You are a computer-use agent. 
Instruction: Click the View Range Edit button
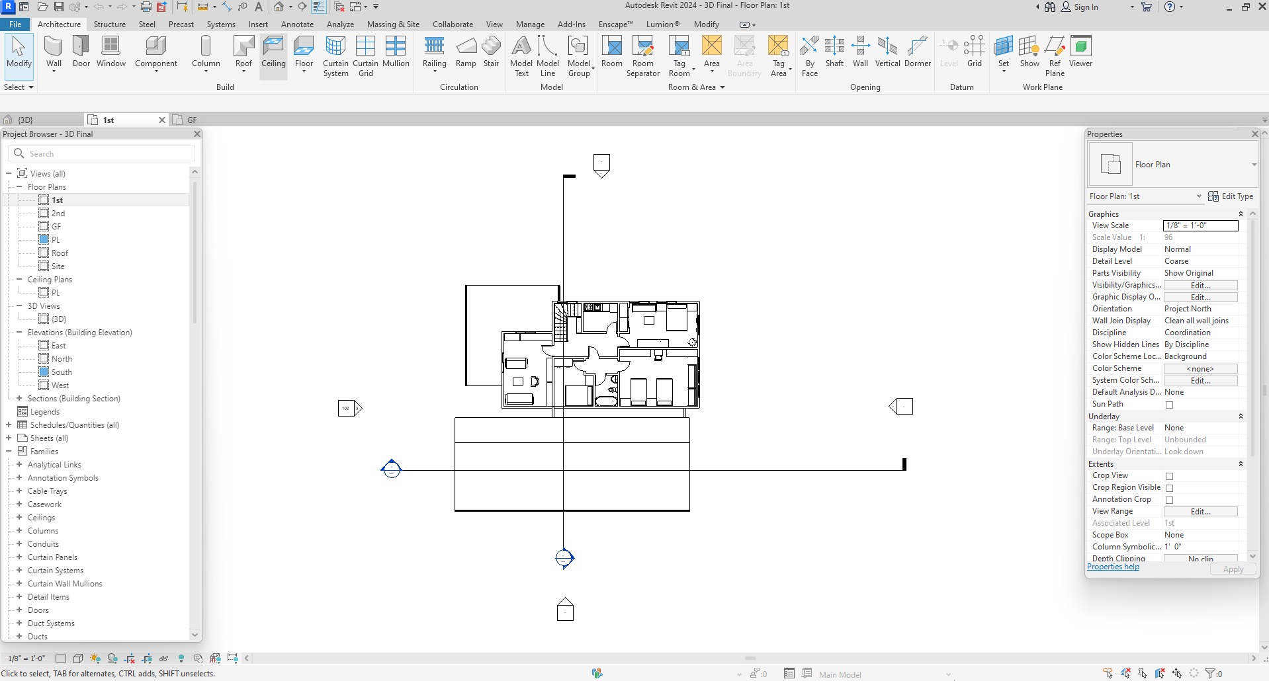[1200, 512]
